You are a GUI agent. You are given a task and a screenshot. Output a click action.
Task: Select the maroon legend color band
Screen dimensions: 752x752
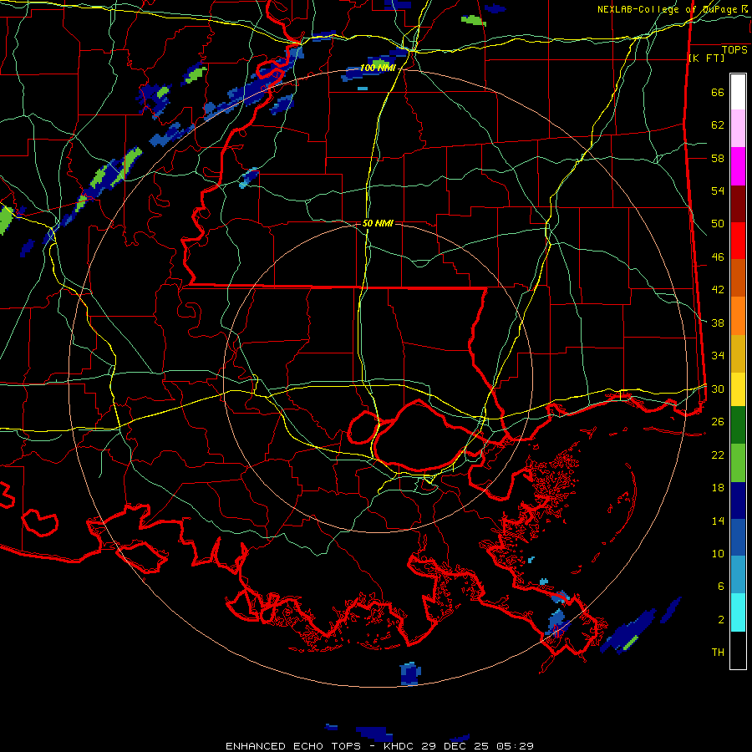[x=738, y=205]
